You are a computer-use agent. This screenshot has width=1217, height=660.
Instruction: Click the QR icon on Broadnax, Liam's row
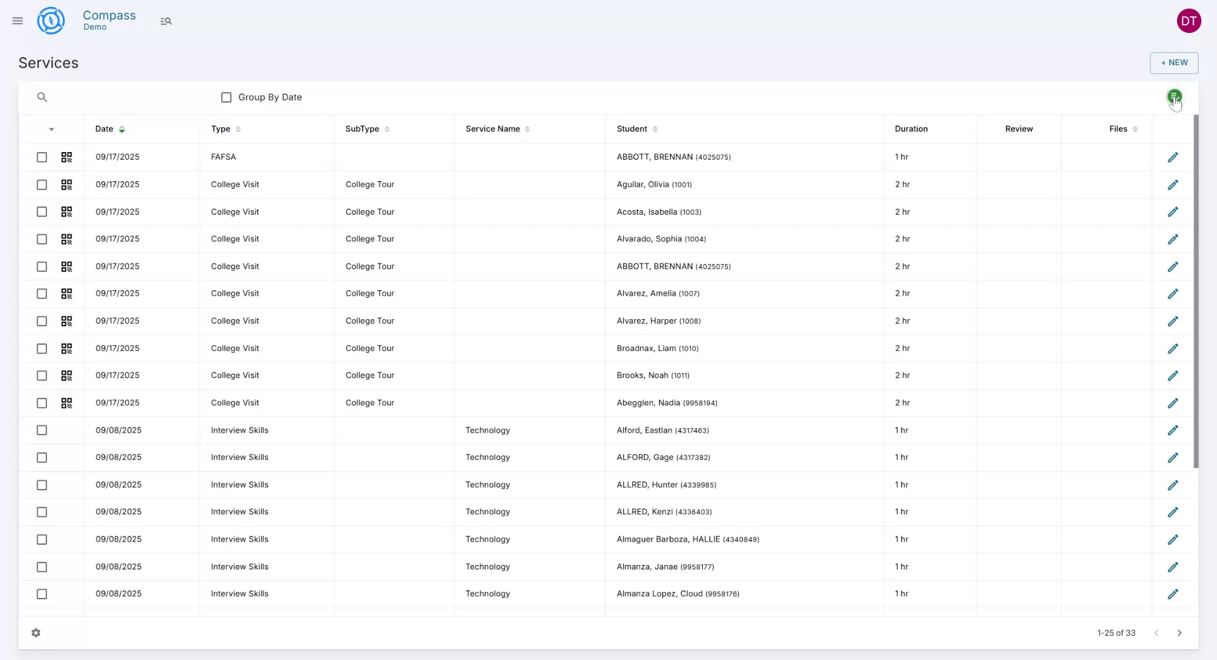(67, 348)
